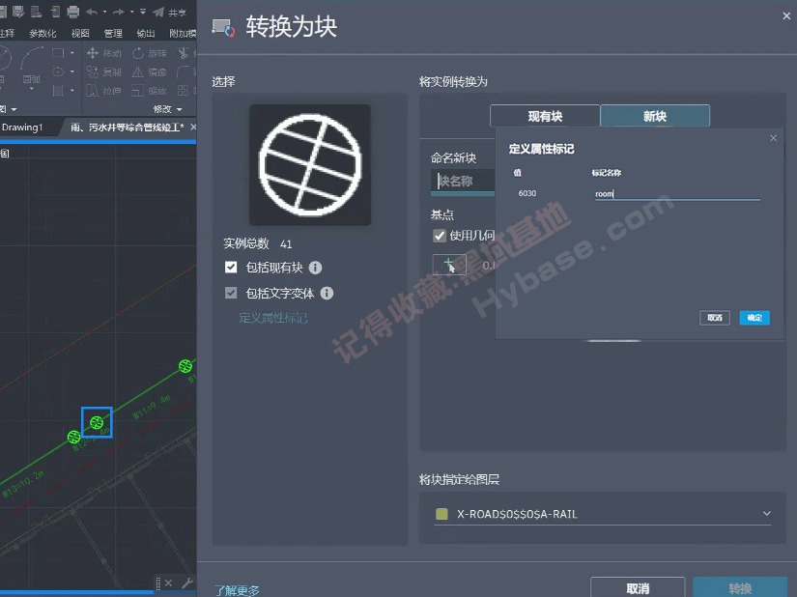Click 取消 in the 定义属性标记 popup
Viewport: 797px width, 597px height.
715,318
